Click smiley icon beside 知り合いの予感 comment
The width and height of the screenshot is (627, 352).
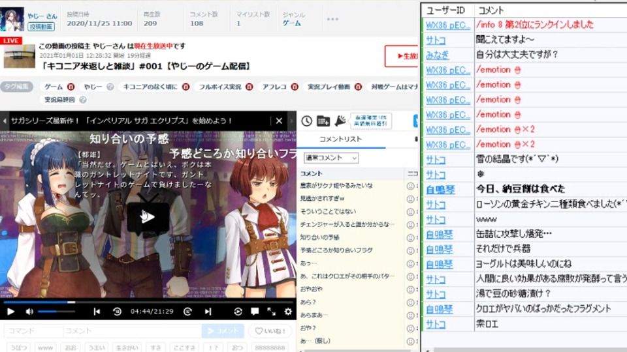click(410, 238)
